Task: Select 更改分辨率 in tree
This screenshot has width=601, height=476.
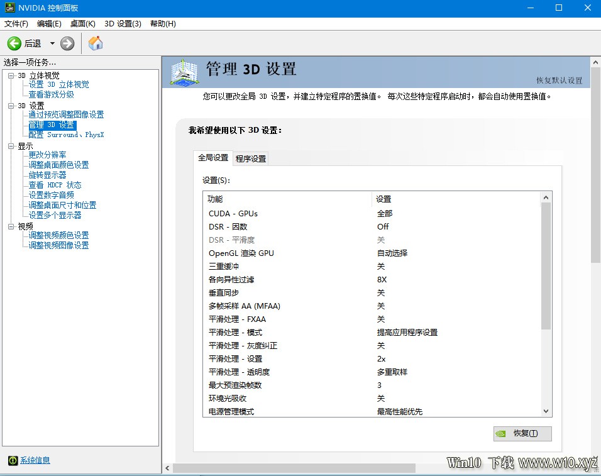Action: (47, 155)
